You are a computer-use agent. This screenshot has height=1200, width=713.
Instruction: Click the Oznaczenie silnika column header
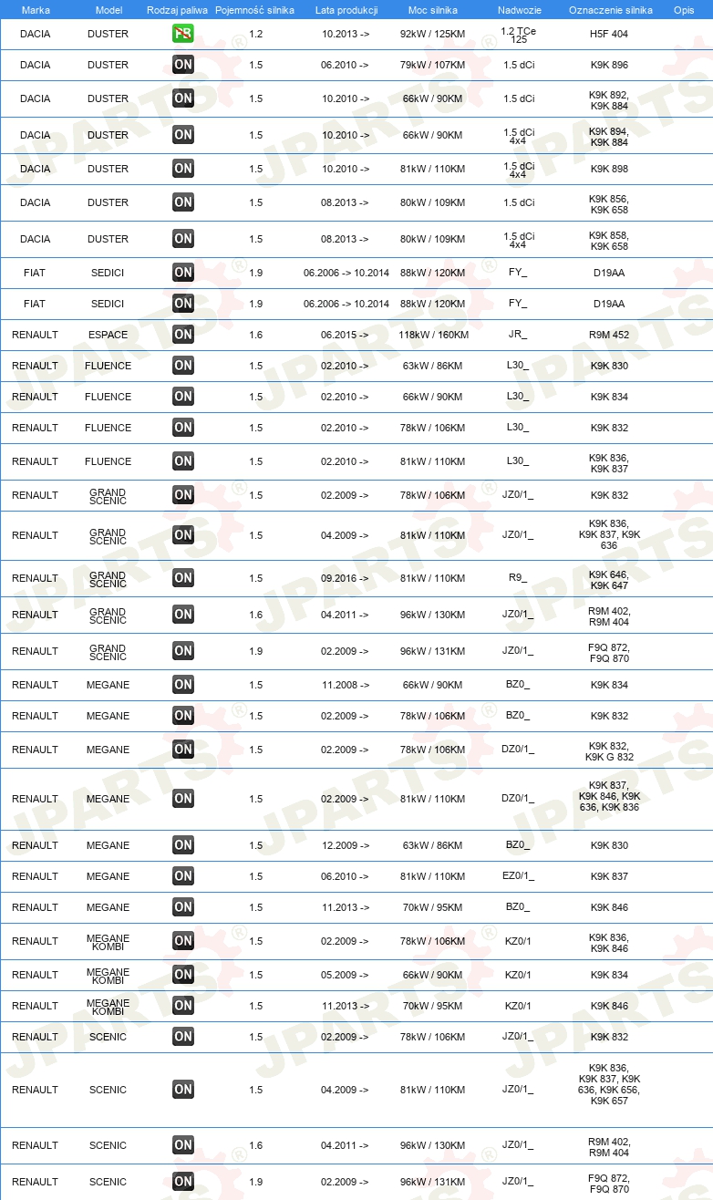[x=610, y=10]
